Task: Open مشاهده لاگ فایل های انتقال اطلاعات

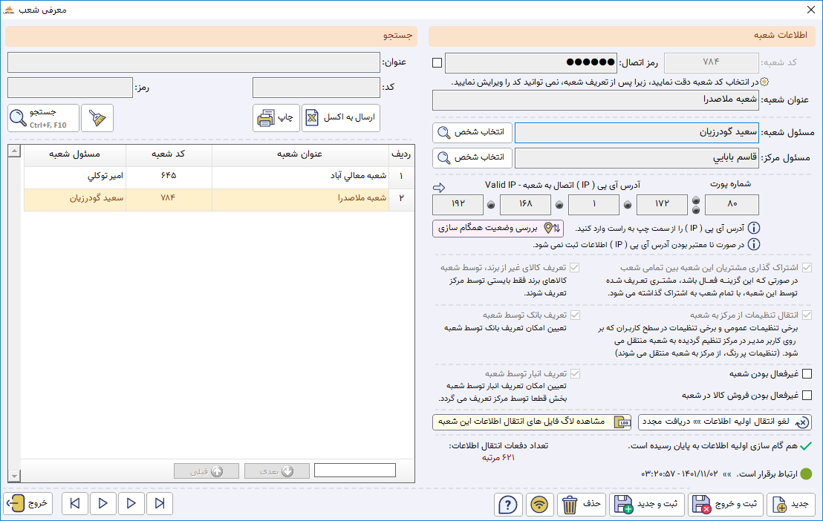Action: [x=532, y=422]
